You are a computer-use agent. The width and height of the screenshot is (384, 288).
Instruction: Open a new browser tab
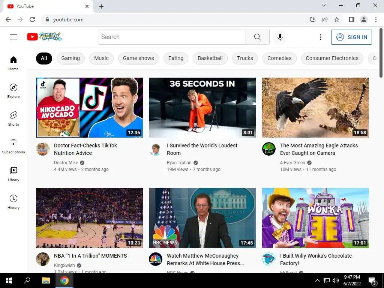tap(101, 6)
